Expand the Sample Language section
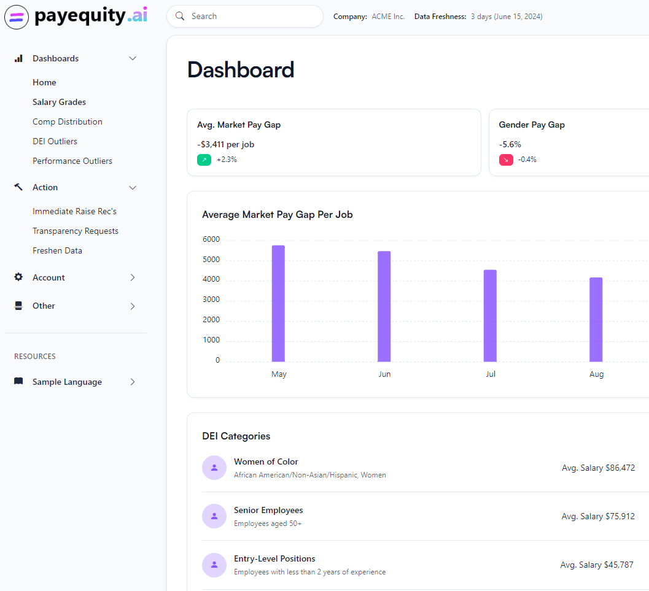The height and width of the screenshot is (591, 649). 133,381
